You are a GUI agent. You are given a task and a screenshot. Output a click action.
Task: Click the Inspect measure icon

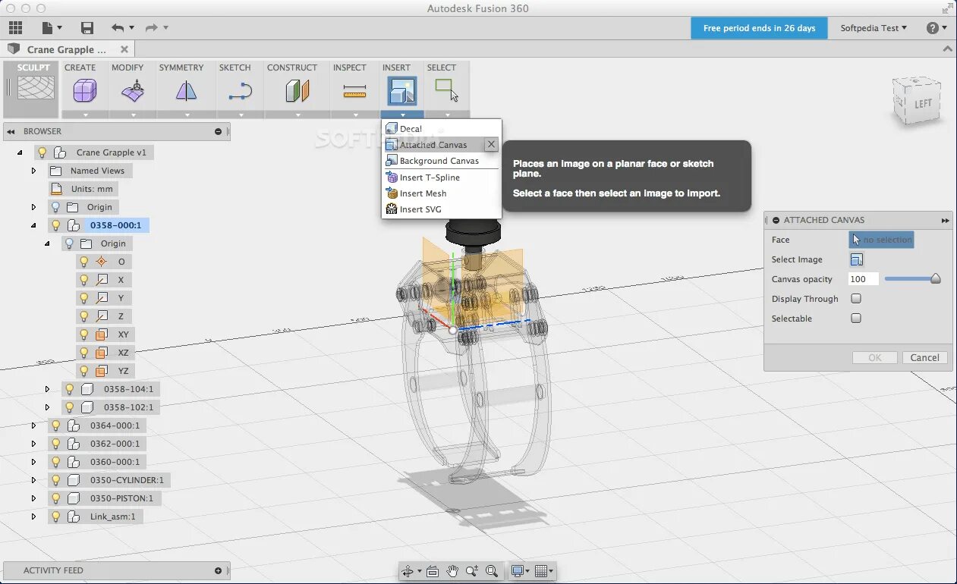tap(354, 92)
